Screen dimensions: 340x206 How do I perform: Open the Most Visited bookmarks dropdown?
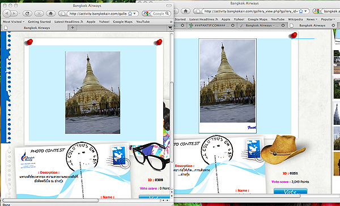pyautogui.click(x=14, y=21)
